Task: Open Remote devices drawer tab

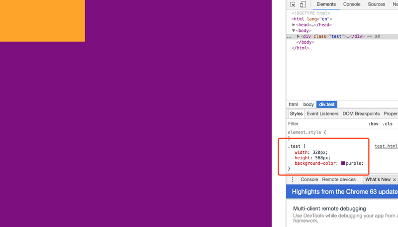Action: pos(339,180)
